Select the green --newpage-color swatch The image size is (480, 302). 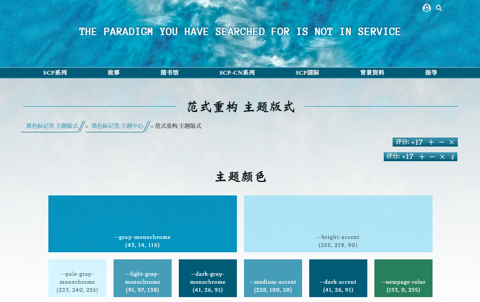pos(403,278)
